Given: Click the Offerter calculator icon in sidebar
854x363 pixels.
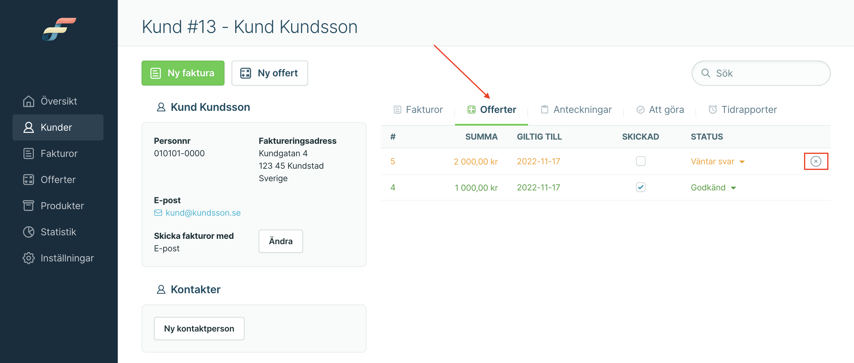Looking at the screenshot, I should (x=29, y=179).
